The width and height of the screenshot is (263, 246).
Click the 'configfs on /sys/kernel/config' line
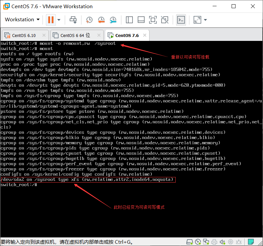[x=76, y=174]
